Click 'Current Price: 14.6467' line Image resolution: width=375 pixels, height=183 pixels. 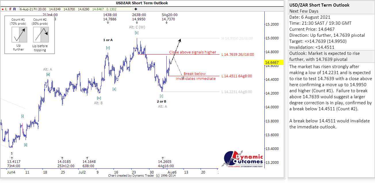pos(312,29)
